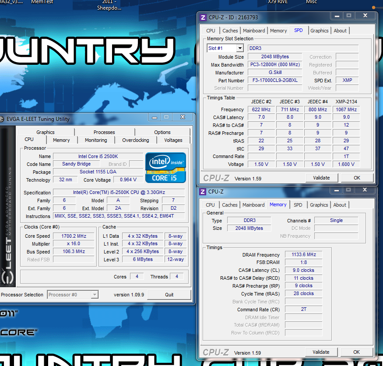Click Validate in lower CPU-Z Memory window
The image size is (383, 366).
[321, 352]
